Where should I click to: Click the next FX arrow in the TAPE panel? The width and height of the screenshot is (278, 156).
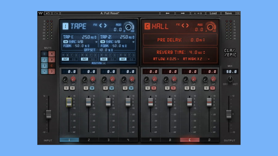(106, 25)
